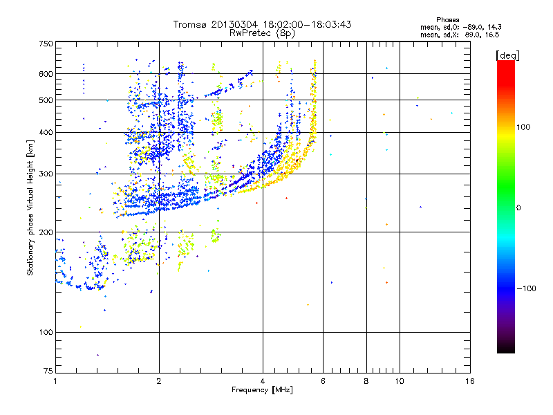Screen dimensions: 553x415
Task: Click x-axis tick label "6"
Action: click(323, 381)
